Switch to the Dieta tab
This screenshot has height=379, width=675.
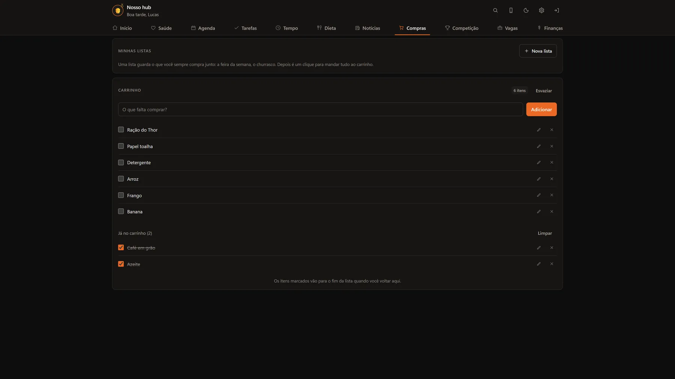point(326,28)
